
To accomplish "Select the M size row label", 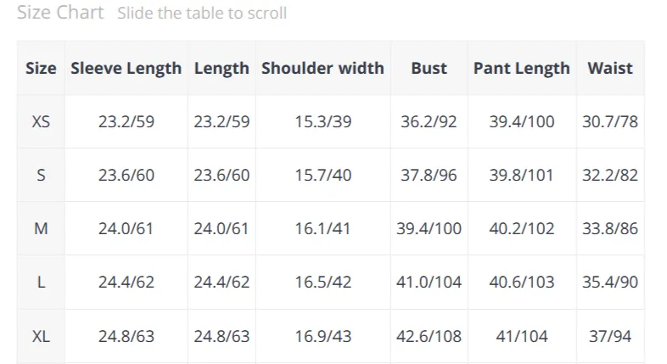I will (x=41, y=229).
